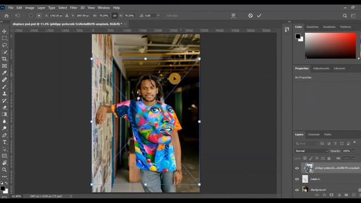361x203 pixels.
Task: Select the Frame tool
Action: pyautogui.click(x=5, y=66)
